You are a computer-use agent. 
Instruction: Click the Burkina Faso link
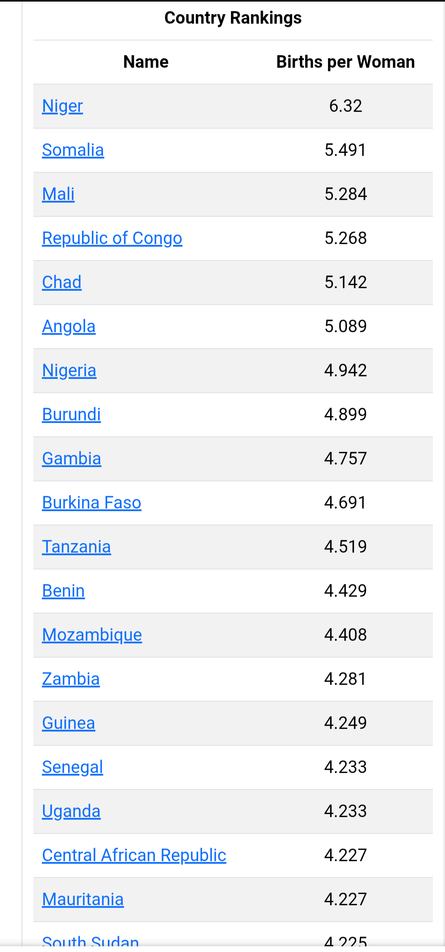(92, 503)
